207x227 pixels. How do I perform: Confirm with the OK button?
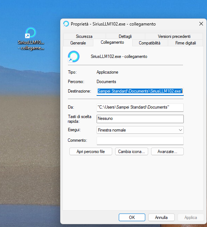(x=132, y=217)
